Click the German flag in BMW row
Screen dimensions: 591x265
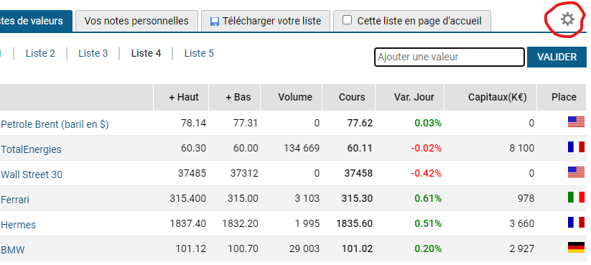[x=576, y=248]
